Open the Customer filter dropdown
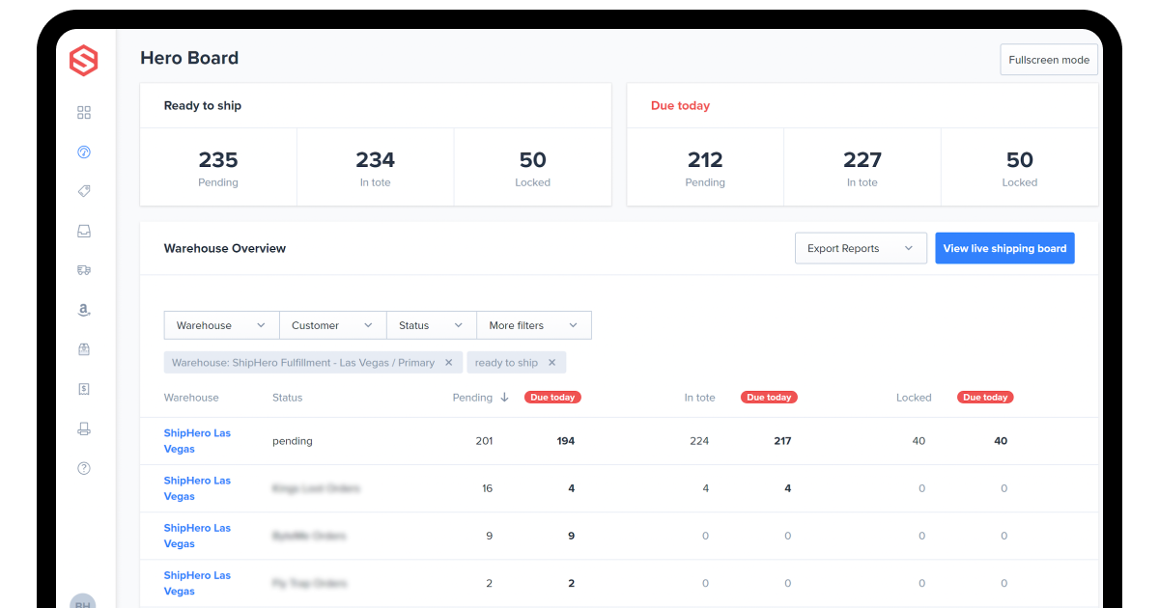Image resolution: width=1159 pixels, height=608 pixels. pos(333,325)
